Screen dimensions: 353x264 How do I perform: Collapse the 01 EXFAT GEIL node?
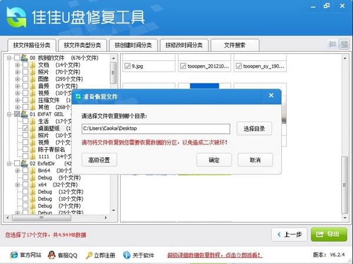point(9,114)
